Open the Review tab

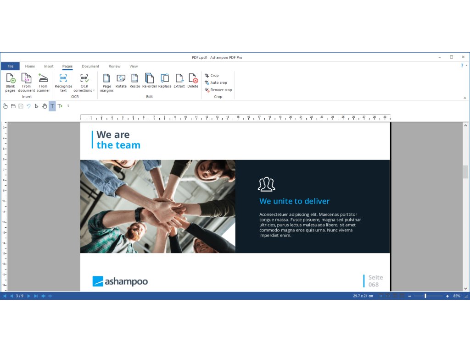coord(114,66)
